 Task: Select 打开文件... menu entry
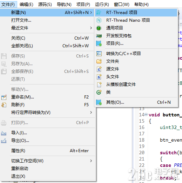[47, 20]
